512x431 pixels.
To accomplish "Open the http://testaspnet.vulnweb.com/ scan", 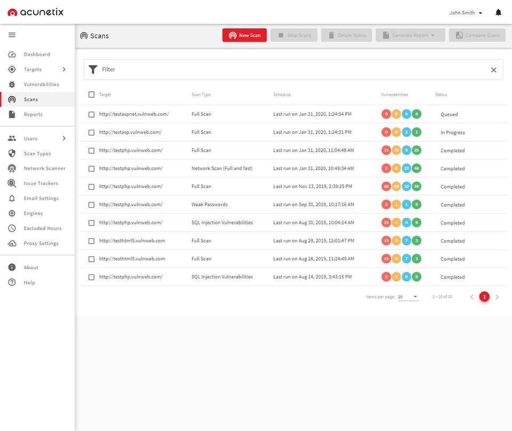I will [134, 114].
